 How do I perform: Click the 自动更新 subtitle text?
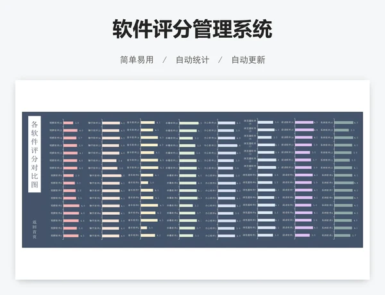click(248, 60)
